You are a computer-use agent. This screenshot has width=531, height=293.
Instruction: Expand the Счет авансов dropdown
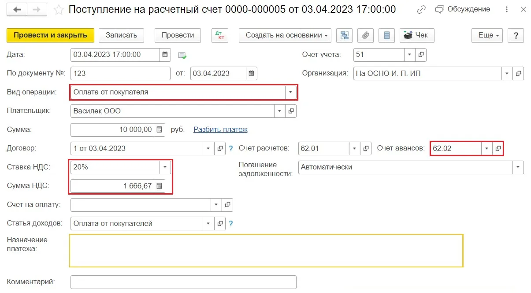pos(486,149)
